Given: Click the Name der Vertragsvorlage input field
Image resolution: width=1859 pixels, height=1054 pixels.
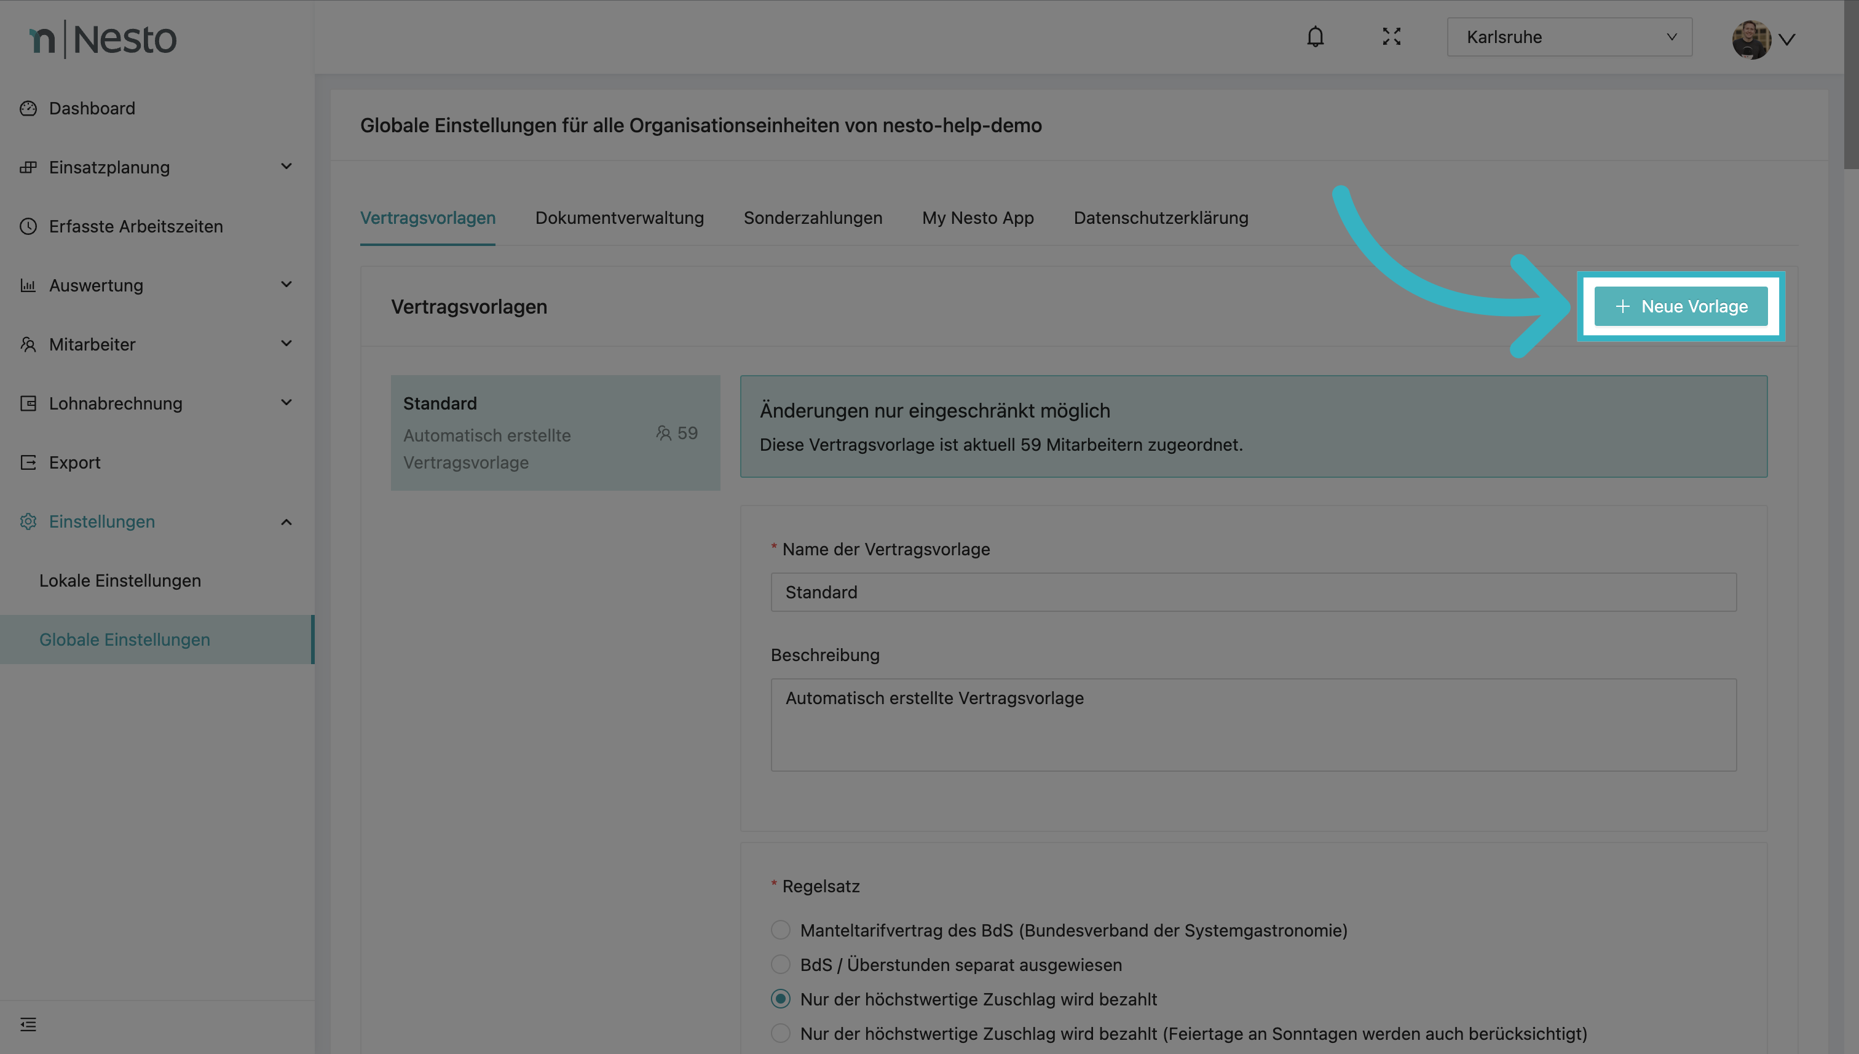Looking at the screenshot, I should (1253, 592).
